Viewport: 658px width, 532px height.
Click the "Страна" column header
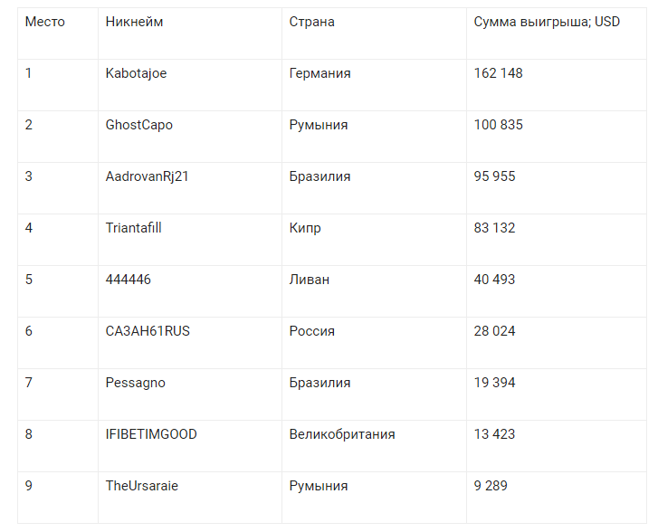tap(311, 22)
